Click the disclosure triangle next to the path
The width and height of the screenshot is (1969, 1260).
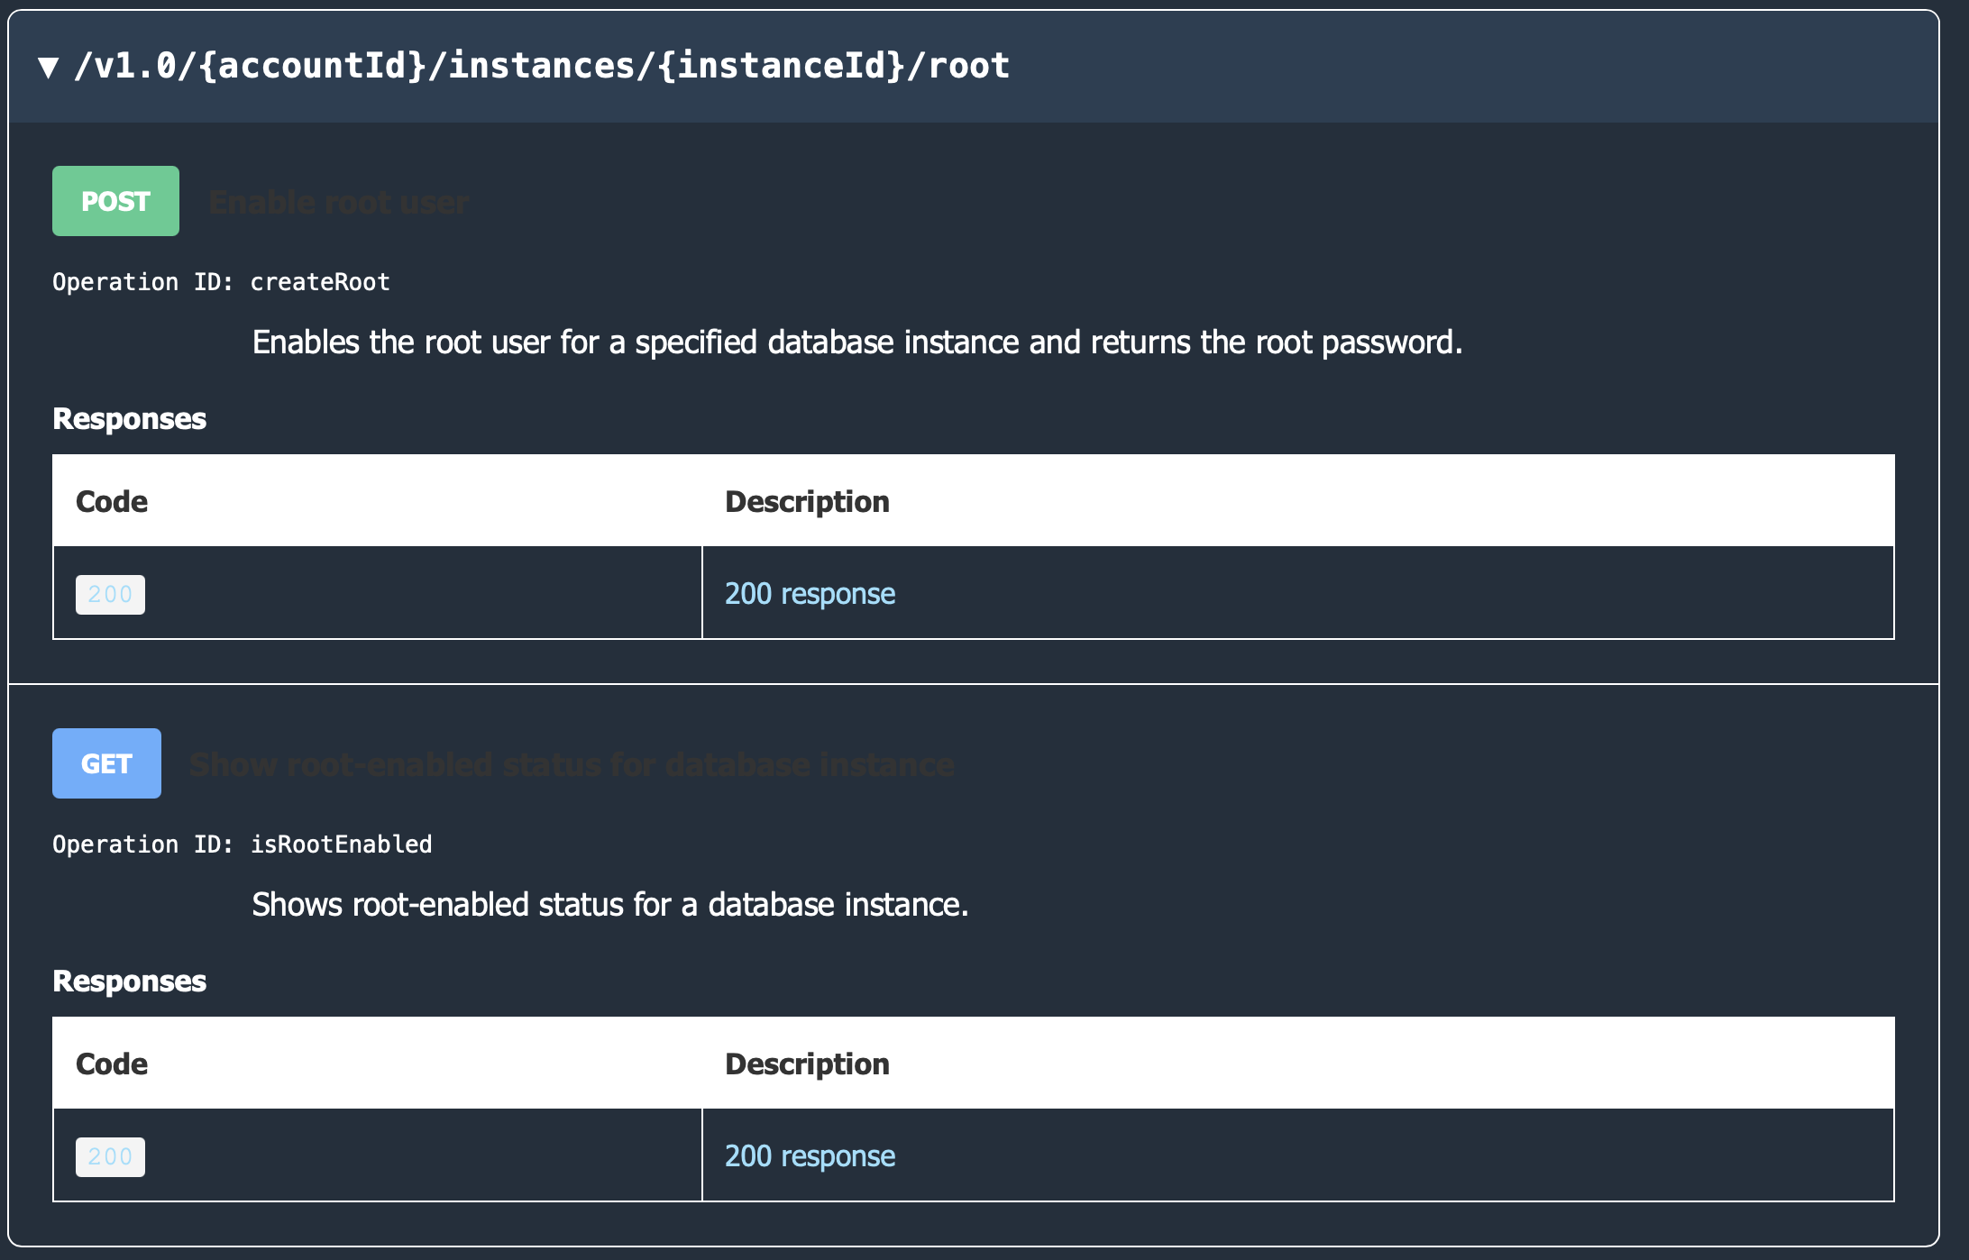tap(47, 65)
